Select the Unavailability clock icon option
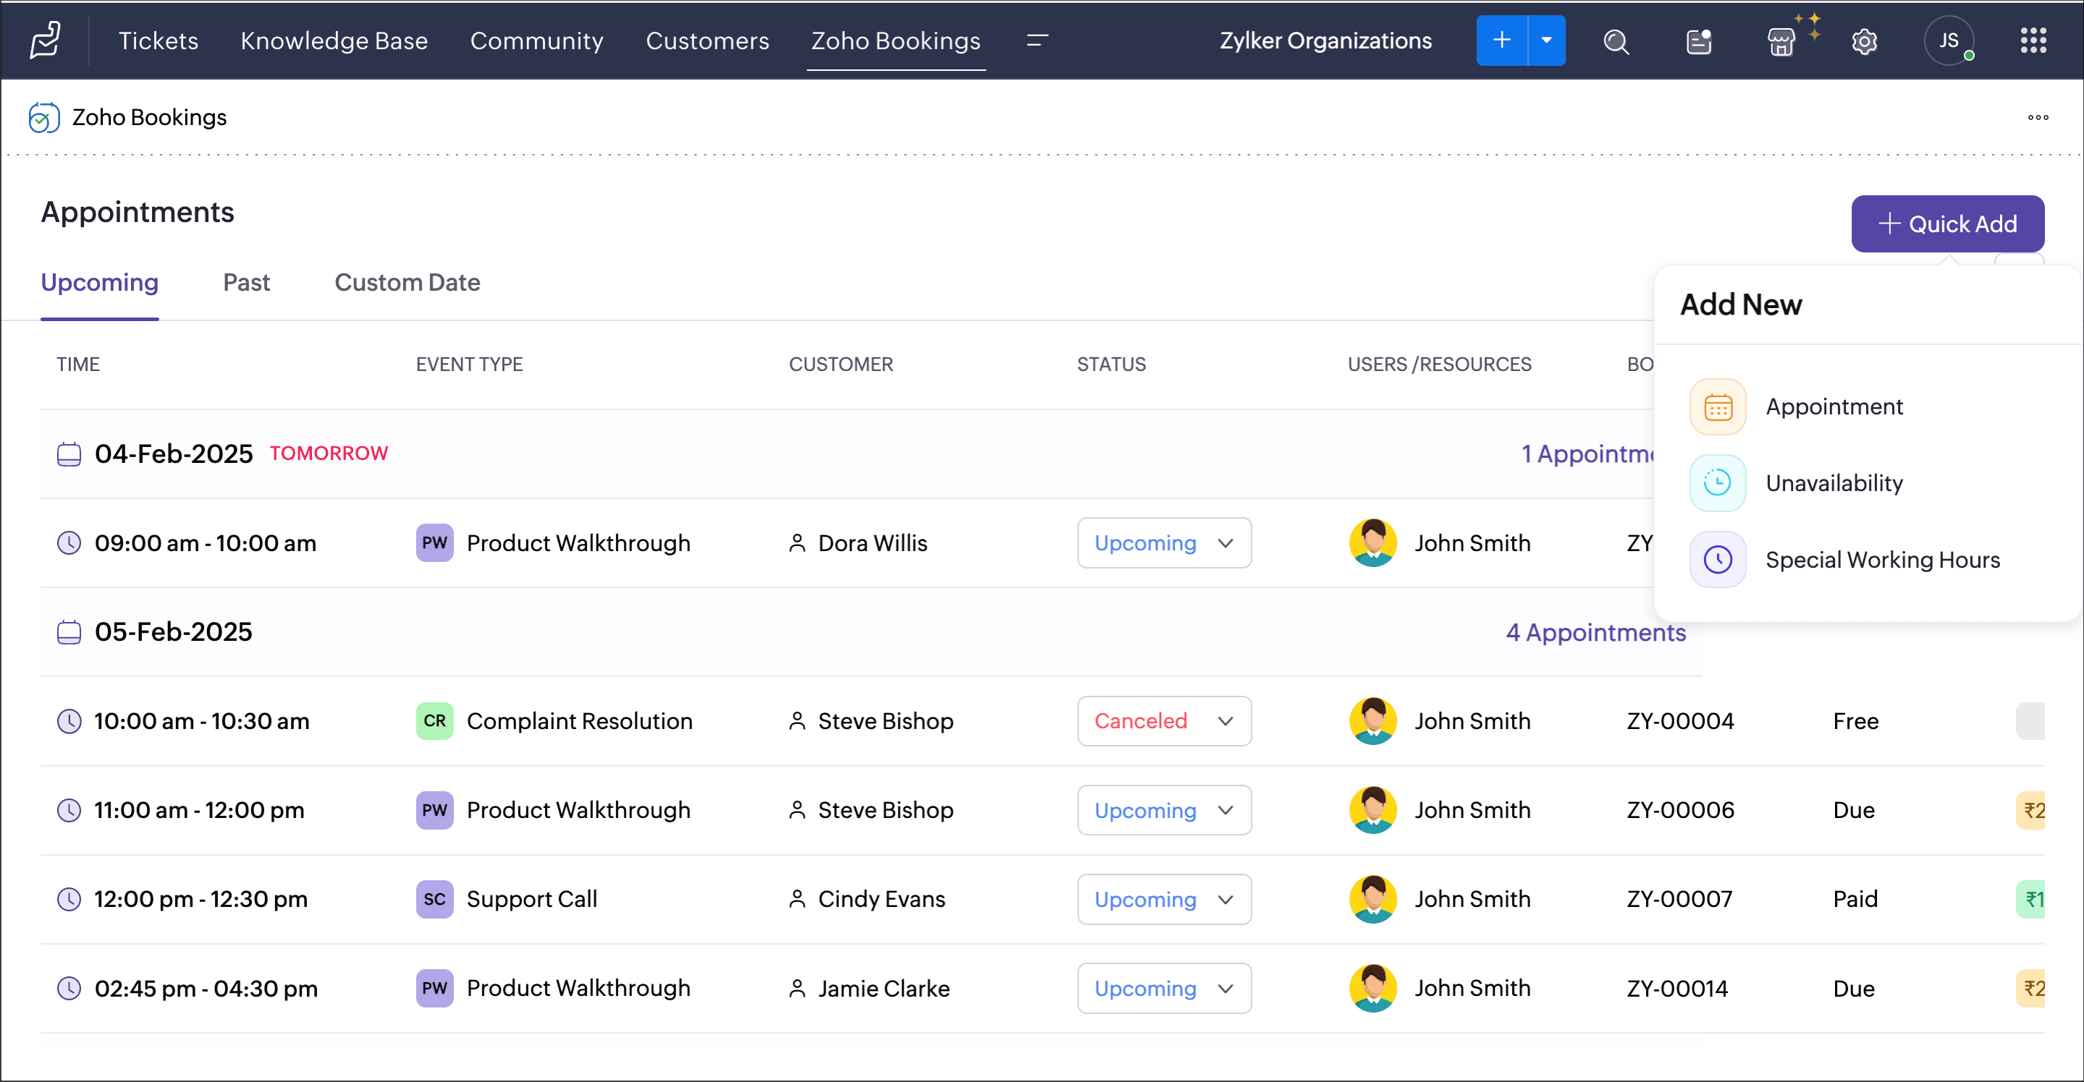 [x=1717, y=483]
